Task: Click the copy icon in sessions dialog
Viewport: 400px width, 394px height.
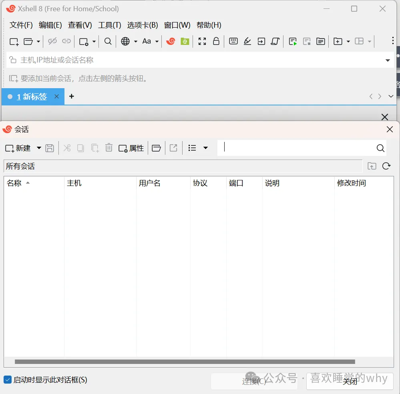Action: 80,148
